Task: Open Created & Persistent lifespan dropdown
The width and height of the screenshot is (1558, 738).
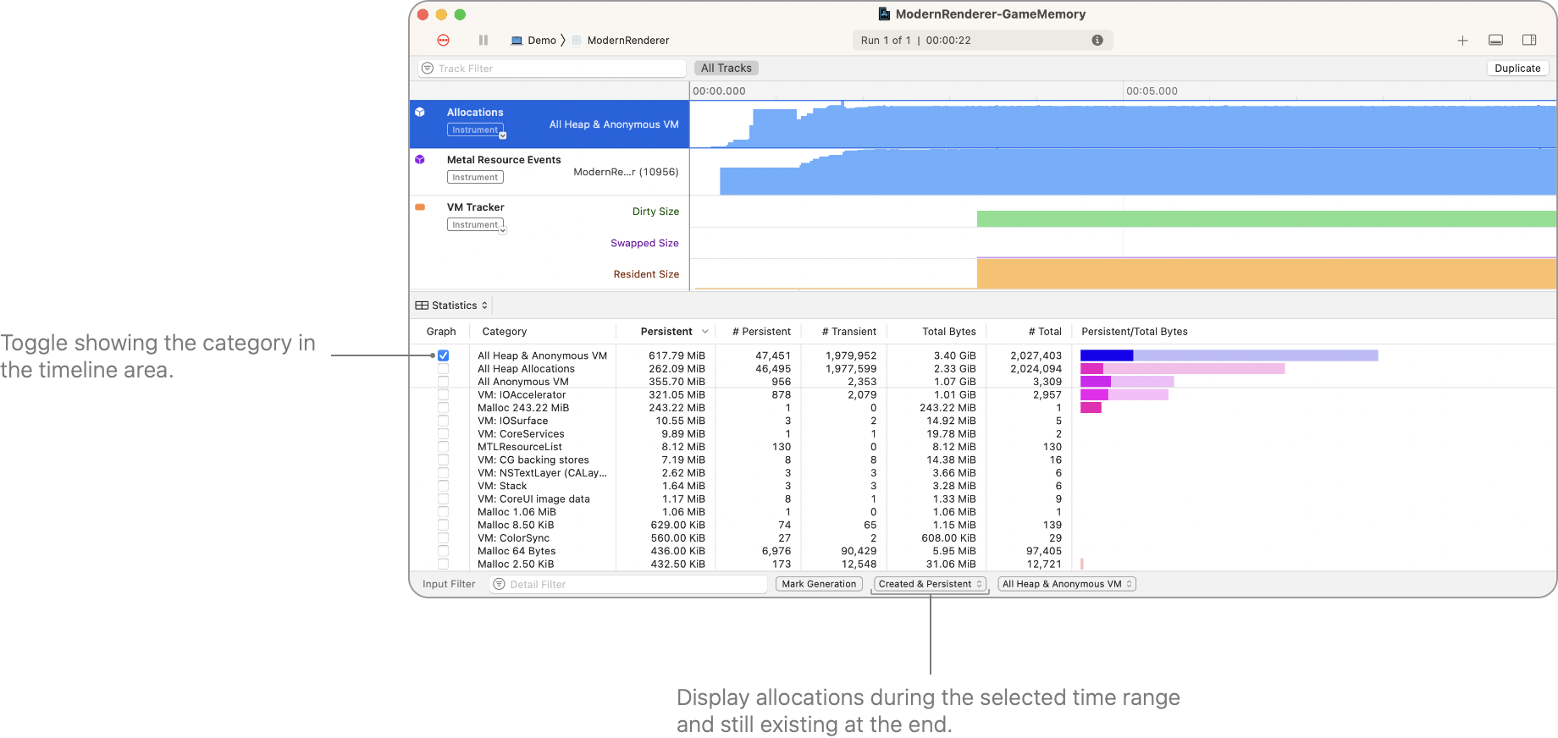Action: pos(930,584)
